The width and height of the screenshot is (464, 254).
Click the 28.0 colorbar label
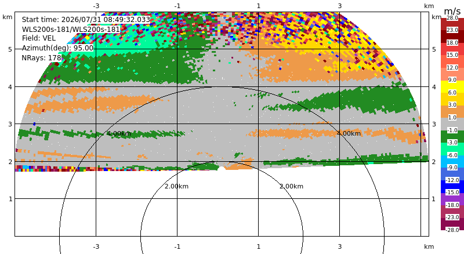pos(452,18)
